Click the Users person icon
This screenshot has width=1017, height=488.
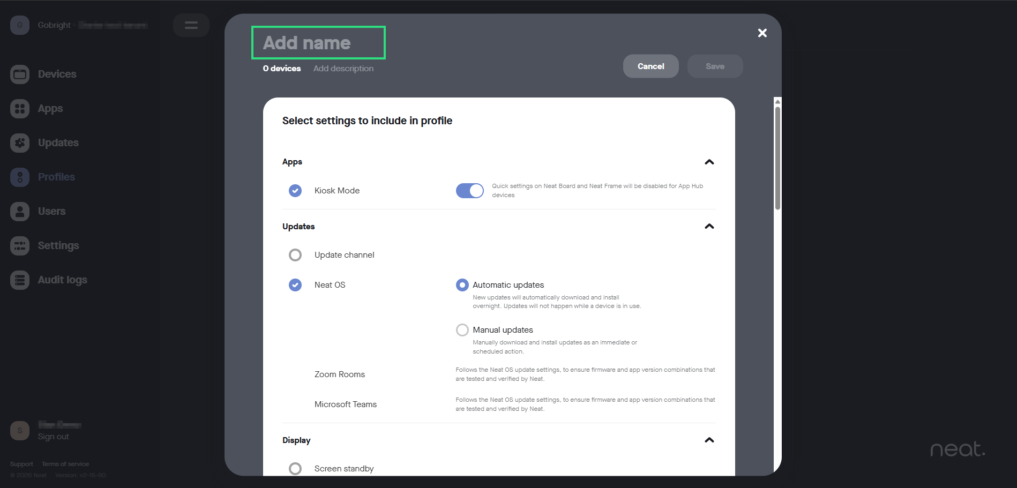coord(20,212)
